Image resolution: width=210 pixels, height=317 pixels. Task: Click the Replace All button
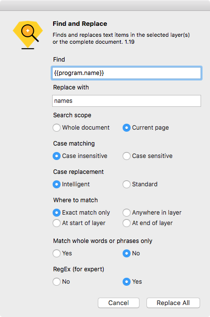pos(173,303)
